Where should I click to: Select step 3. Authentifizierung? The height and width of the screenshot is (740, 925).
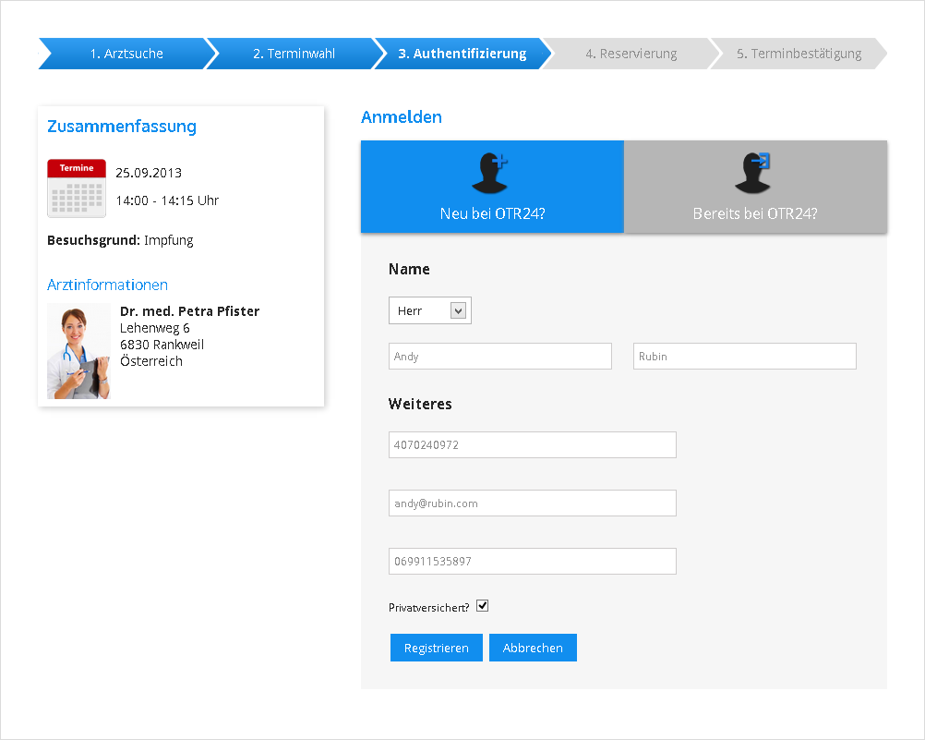coord(462,54)
